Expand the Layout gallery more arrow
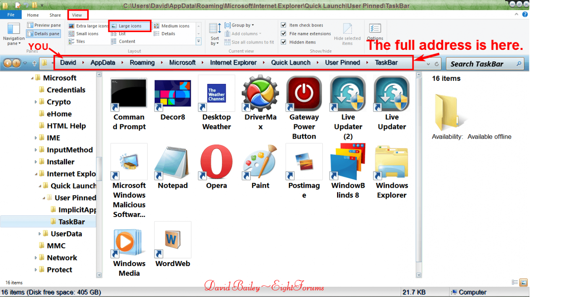This screenshot has height=297, width=575. click(x=199, y=41)
